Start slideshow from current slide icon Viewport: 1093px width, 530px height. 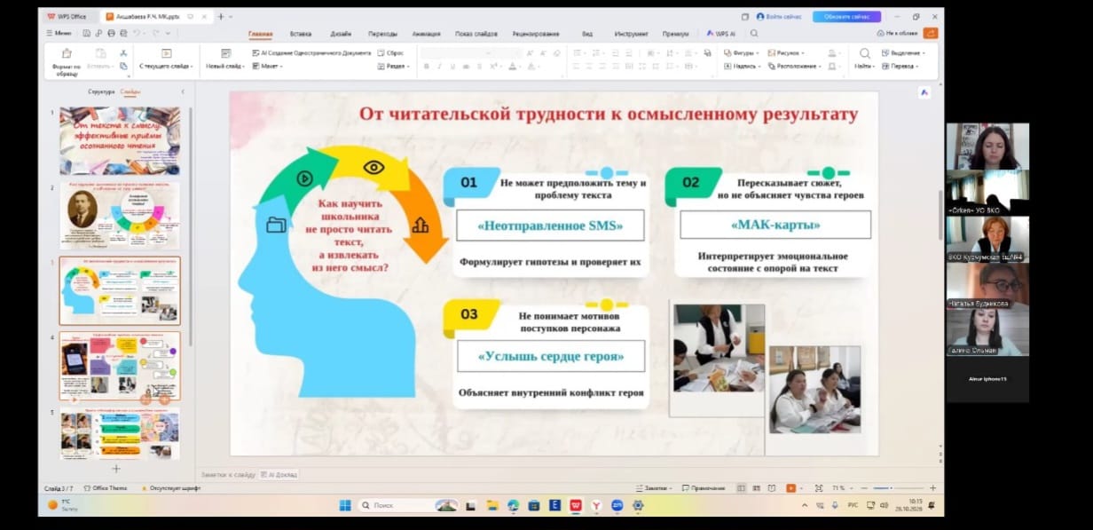pos(165,53)
